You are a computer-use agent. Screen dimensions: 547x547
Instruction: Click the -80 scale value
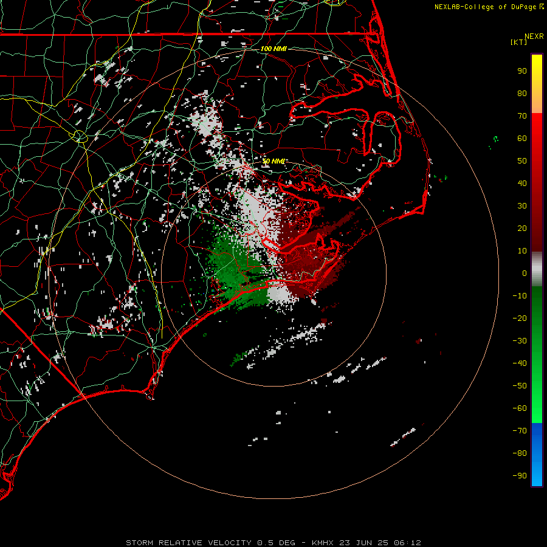pos(520,453)
